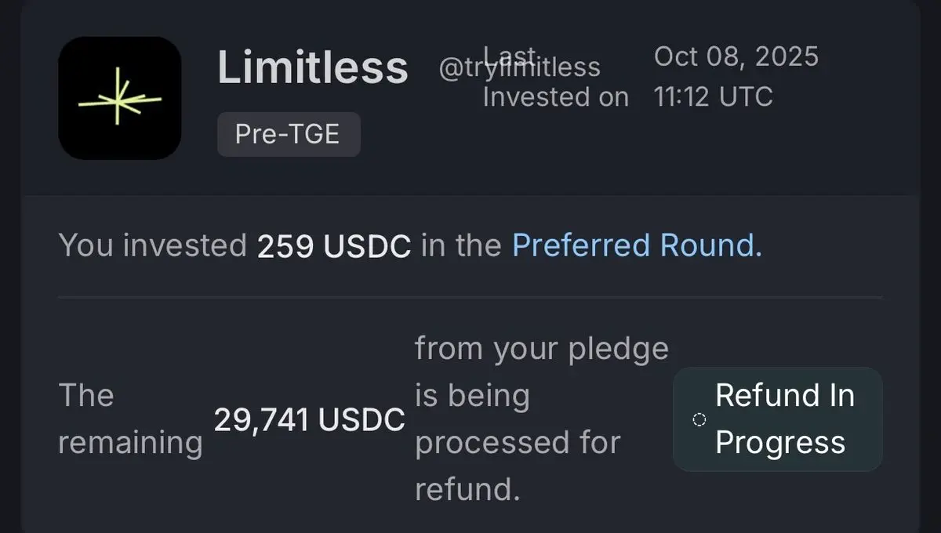Select the Pre-TGE badge
Screen dimensions: 941x533
pyautogui.click(x=289, y=134)
